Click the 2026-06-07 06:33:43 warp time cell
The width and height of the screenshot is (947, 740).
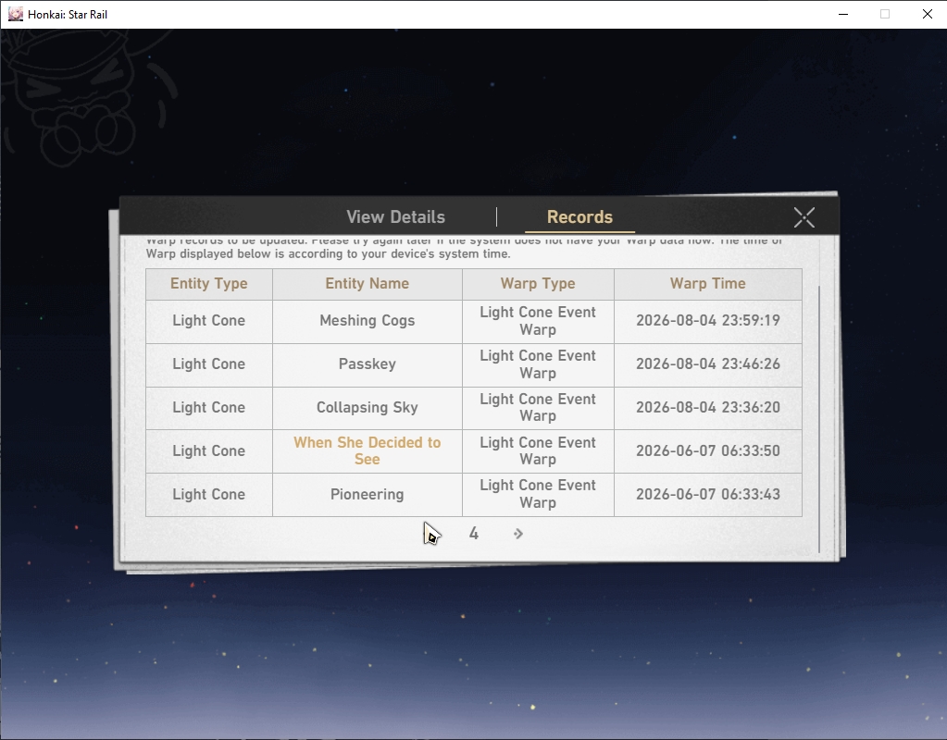708,494
